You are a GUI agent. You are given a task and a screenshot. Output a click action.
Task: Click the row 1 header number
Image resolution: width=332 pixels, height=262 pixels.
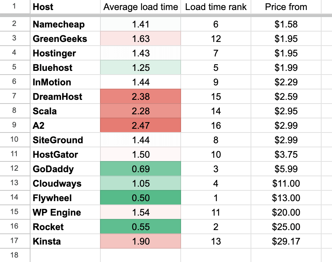click(x=14, y=7)
